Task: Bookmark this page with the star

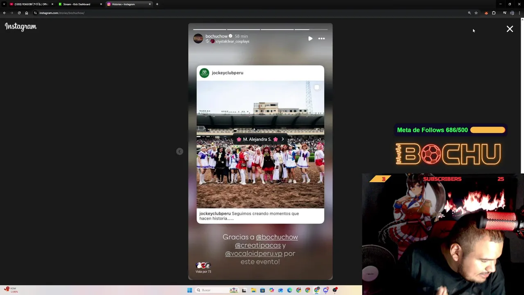Action: 476,13
